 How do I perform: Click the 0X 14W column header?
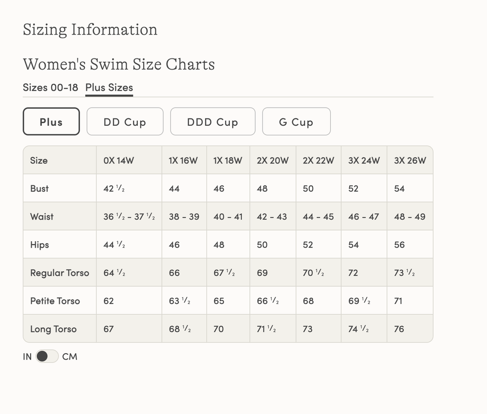point(118,160)
